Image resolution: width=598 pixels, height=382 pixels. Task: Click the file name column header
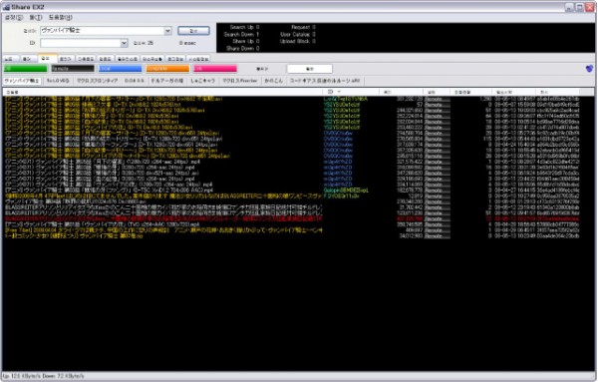pyautogui.click(x=162, y=92)
